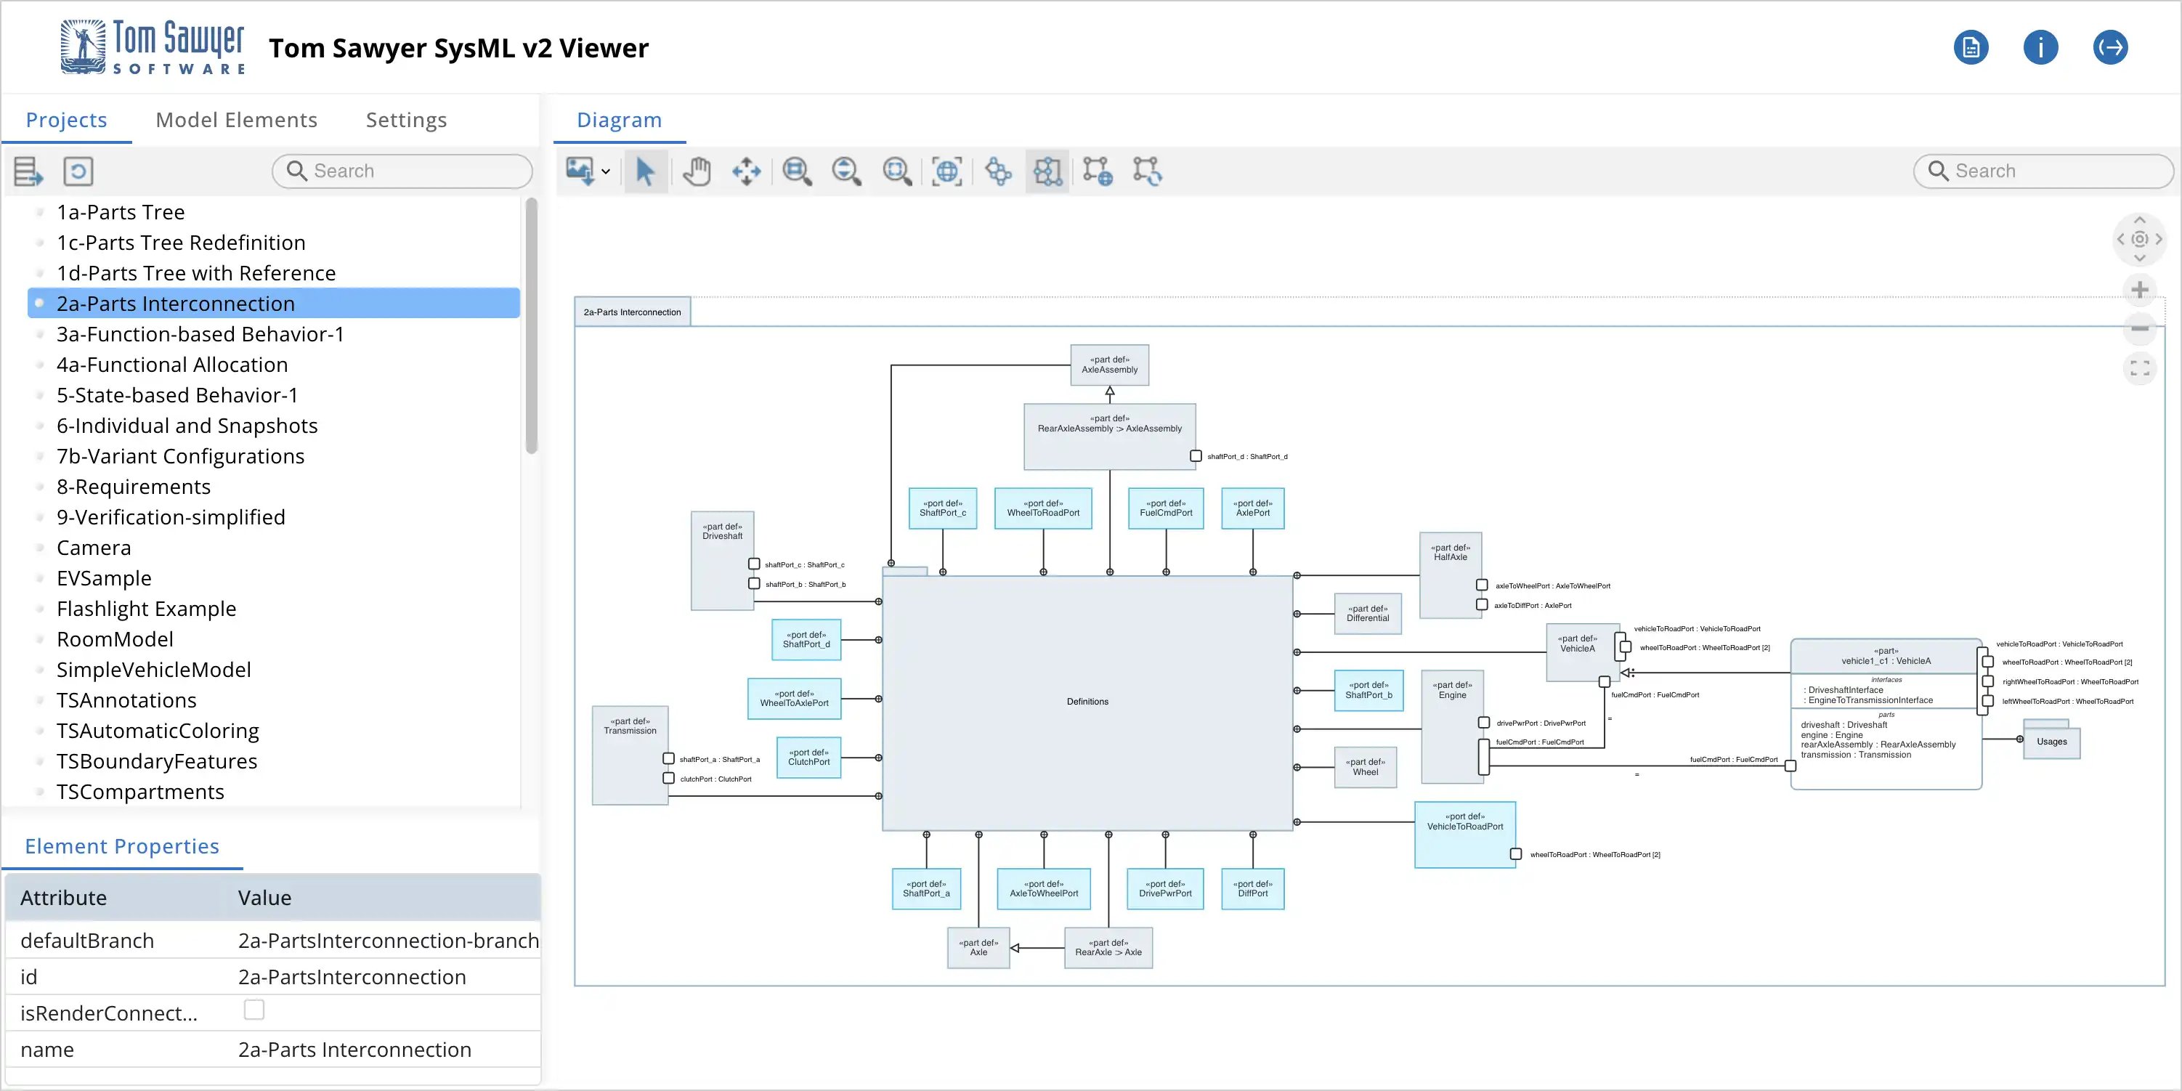Choose the four-arrow move tool

746,171
